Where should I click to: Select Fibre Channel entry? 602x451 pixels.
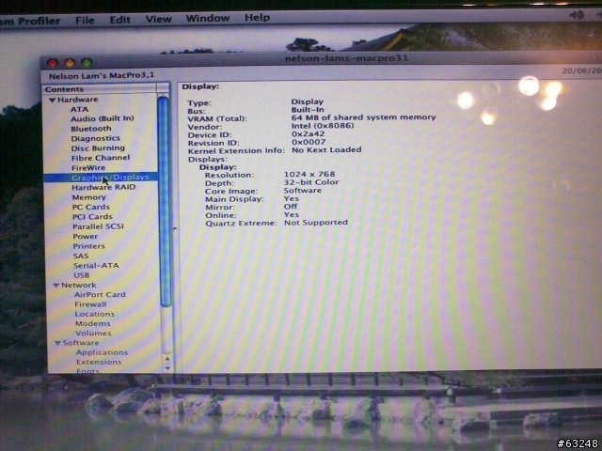click(x=101, y=158)
